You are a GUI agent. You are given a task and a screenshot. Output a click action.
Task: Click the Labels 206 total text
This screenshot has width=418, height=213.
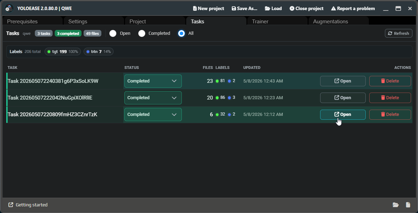(x=25, y=52)
